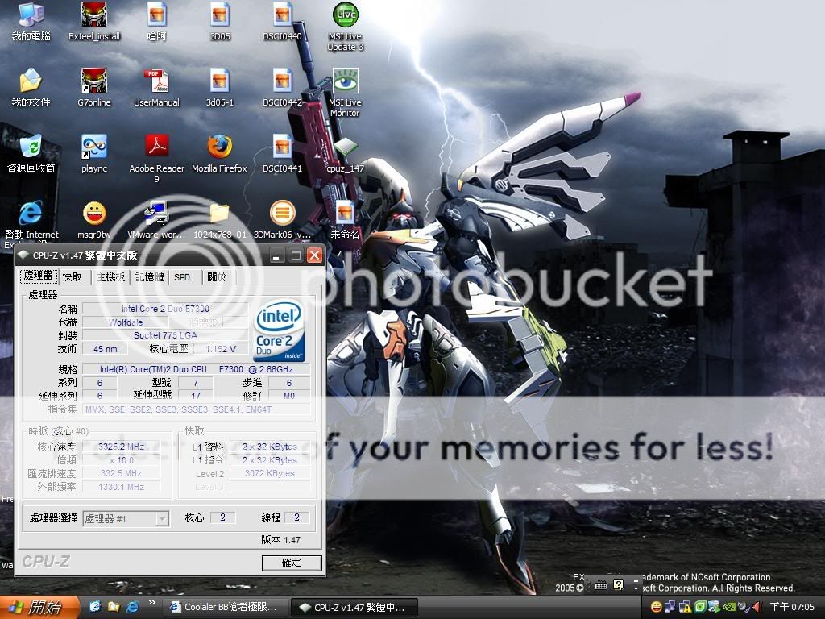
Task: Select the DSCI0442 image file icon
Action: pos(283,87)
